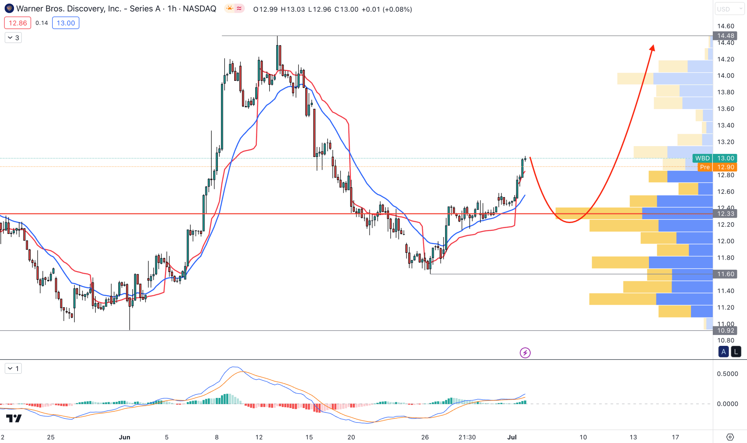Open the Warner Bros. Discovery symbol title

click(116, 9)
